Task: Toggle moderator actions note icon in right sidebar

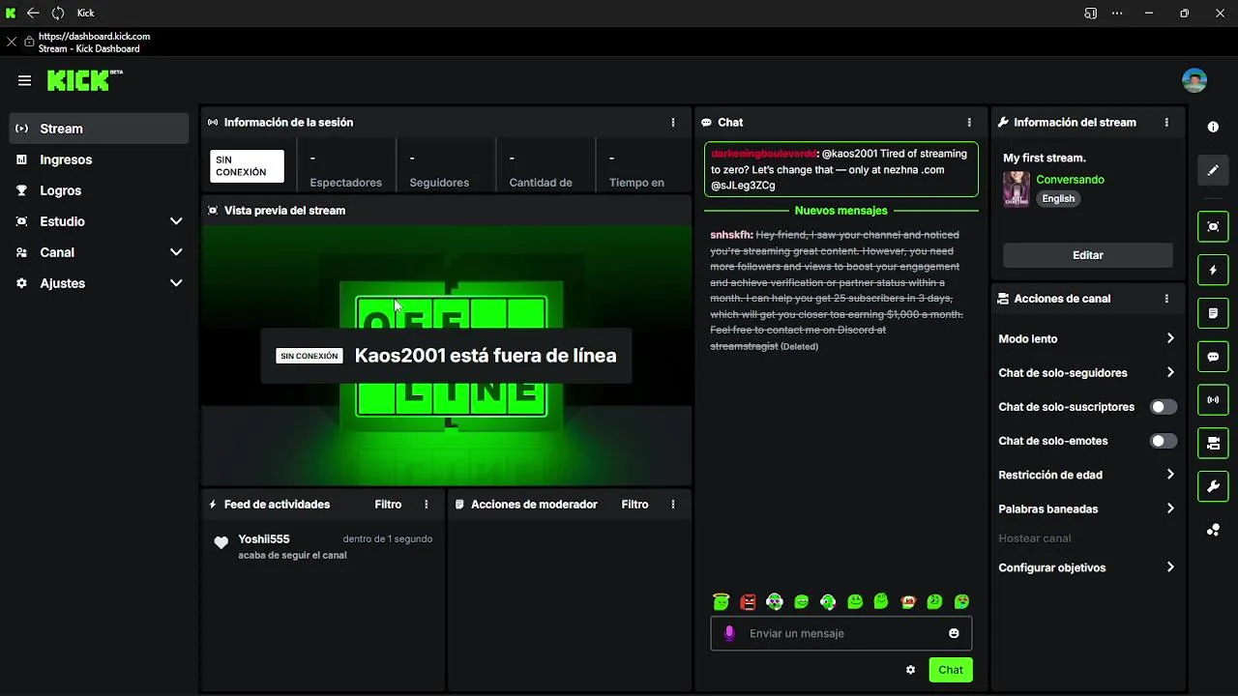Action: (x=1213, y=313)
